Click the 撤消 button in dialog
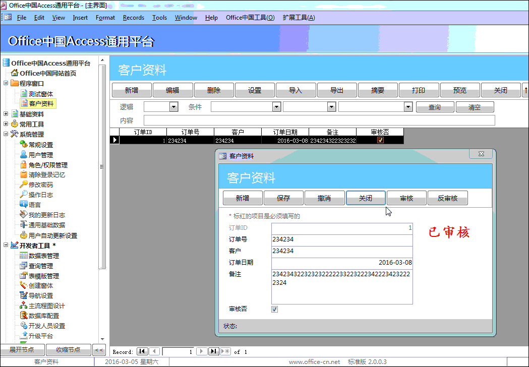The width and height of the screenshot is (529, 367). [x=325, y=198]
